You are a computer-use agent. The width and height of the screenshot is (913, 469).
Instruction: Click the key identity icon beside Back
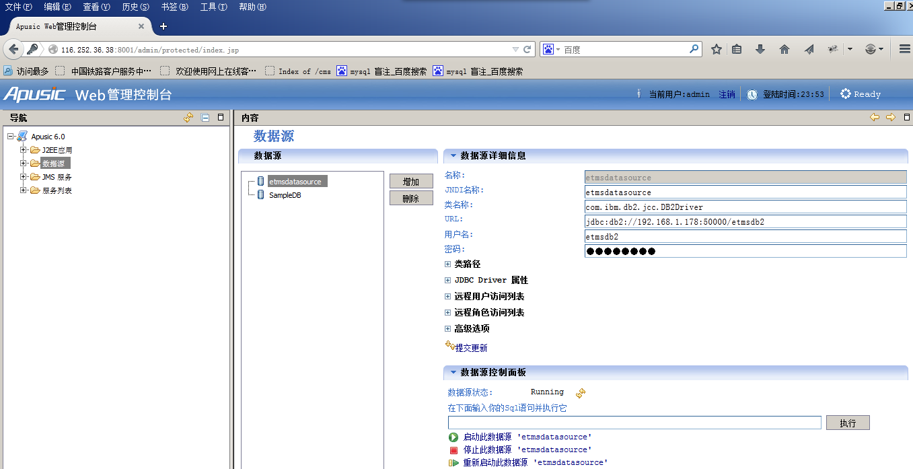coord(32,49)
